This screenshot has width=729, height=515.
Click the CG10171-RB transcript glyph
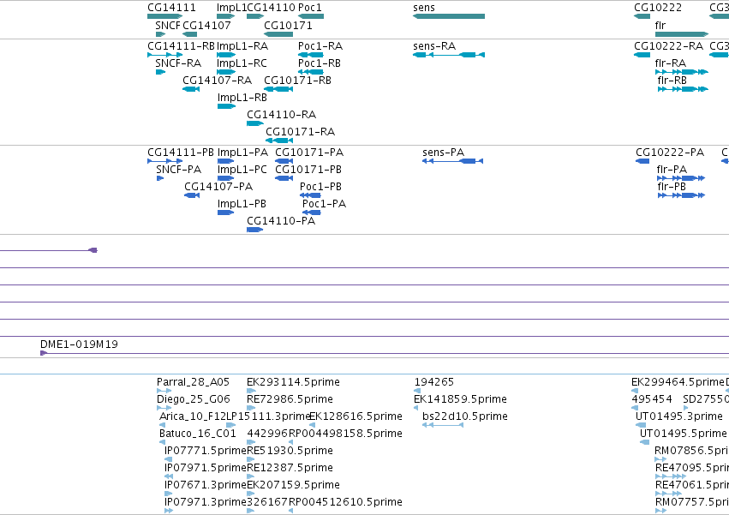click(278, 89)
